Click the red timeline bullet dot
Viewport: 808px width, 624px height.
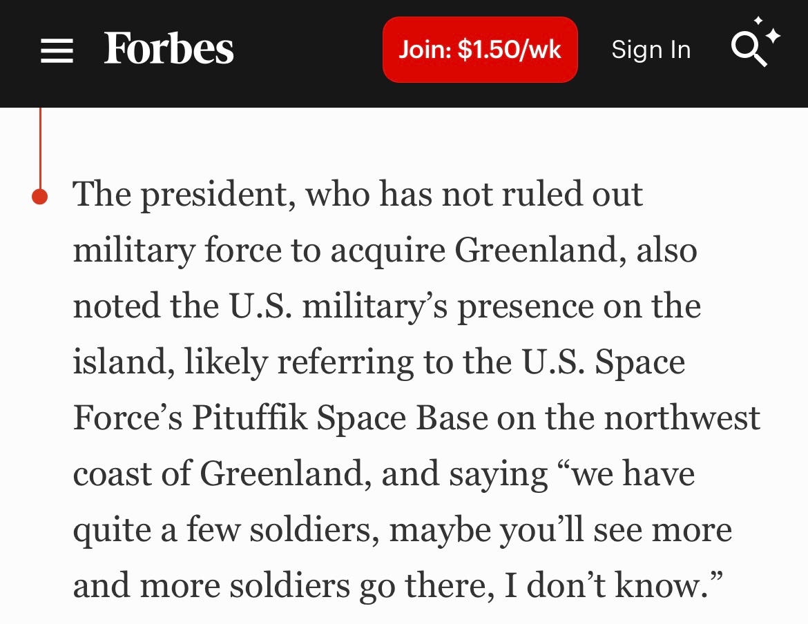pyautogui.click(x=40, y=197)
